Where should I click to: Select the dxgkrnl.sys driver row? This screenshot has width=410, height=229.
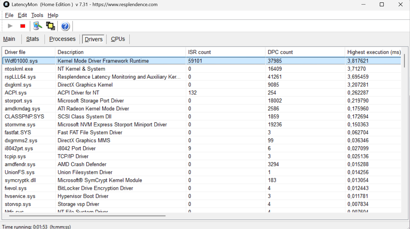(x=202, y=85)
